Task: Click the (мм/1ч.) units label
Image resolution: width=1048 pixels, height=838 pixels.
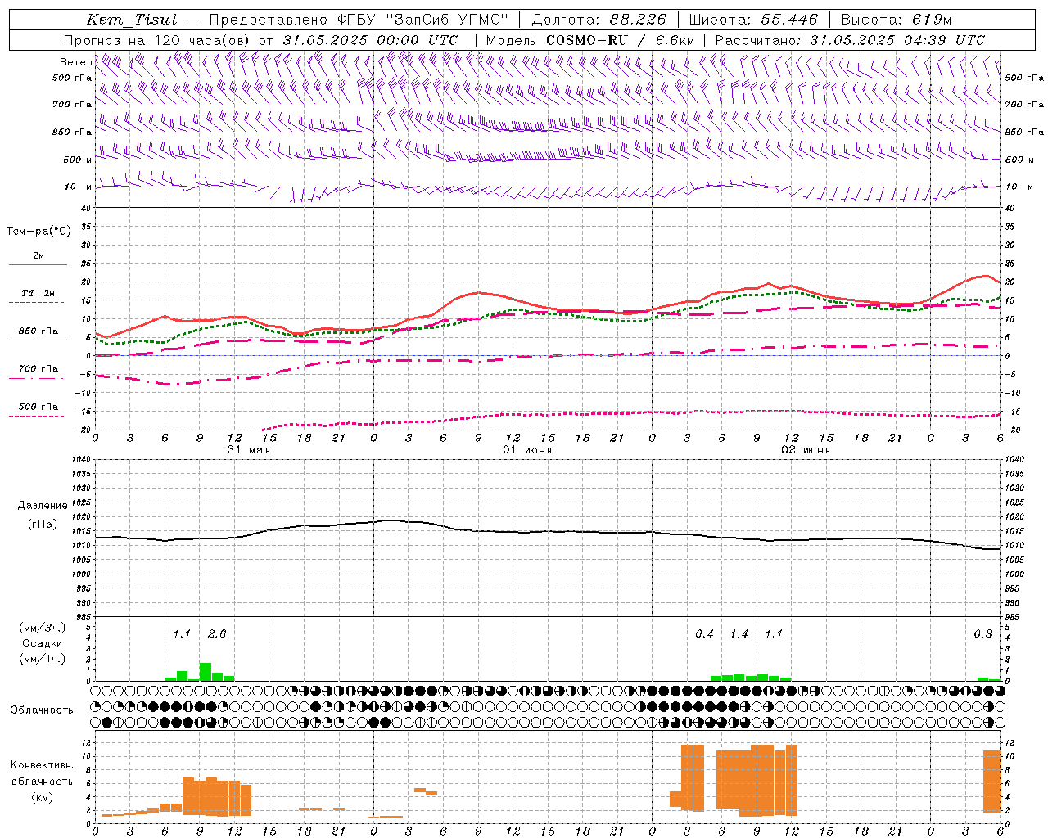Action: [43, 659]
